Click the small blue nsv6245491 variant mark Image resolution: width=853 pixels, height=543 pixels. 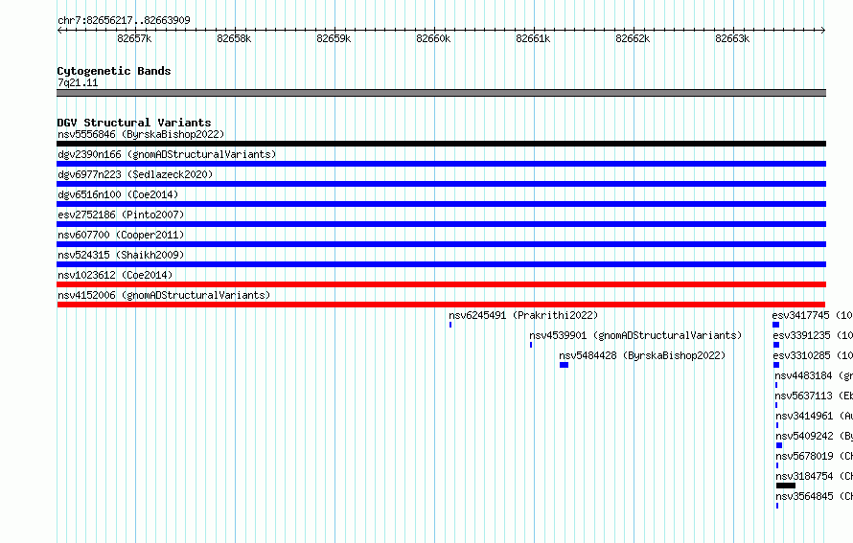(450, 325)
